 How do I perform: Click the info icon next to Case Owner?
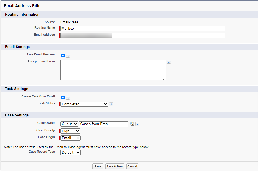pyautogui.click(x=137, y=124)
